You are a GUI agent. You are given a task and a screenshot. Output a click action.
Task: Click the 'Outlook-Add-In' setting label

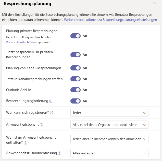(x=19, y=90)
